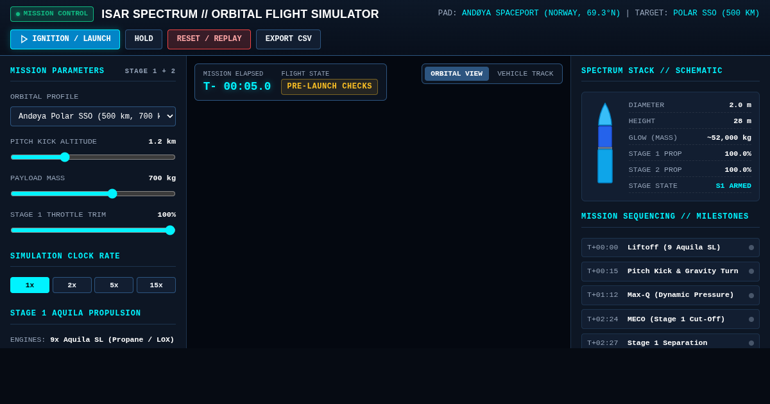Click the Liftoff milestone status dot
This screenshot has width=770, height=404.
point(751,248)
